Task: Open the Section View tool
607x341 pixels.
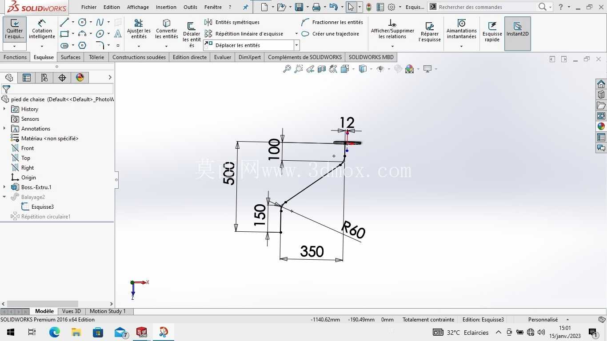Action: click(322, 69)
